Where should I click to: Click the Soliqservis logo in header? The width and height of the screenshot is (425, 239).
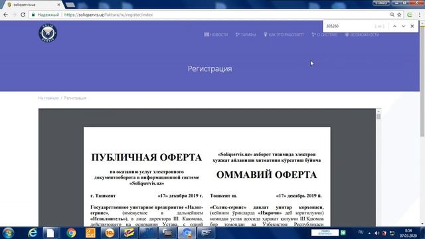pyautogui.click(x=48, y=33)
